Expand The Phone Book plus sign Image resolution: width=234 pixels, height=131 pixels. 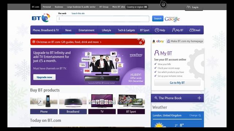[199, 98]
